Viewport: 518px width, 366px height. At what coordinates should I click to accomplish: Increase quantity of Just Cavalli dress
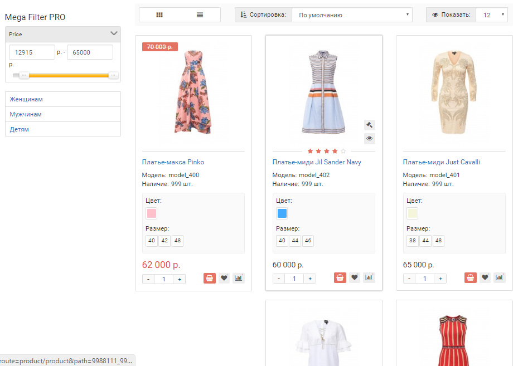pyautogui.click(x=440, y=279)
